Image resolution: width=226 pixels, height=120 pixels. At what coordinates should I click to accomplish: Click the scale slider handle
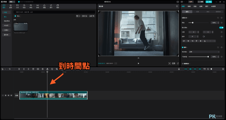[193, 23]
